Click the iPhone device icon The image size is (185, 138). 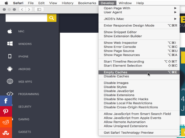click(10, 56)
